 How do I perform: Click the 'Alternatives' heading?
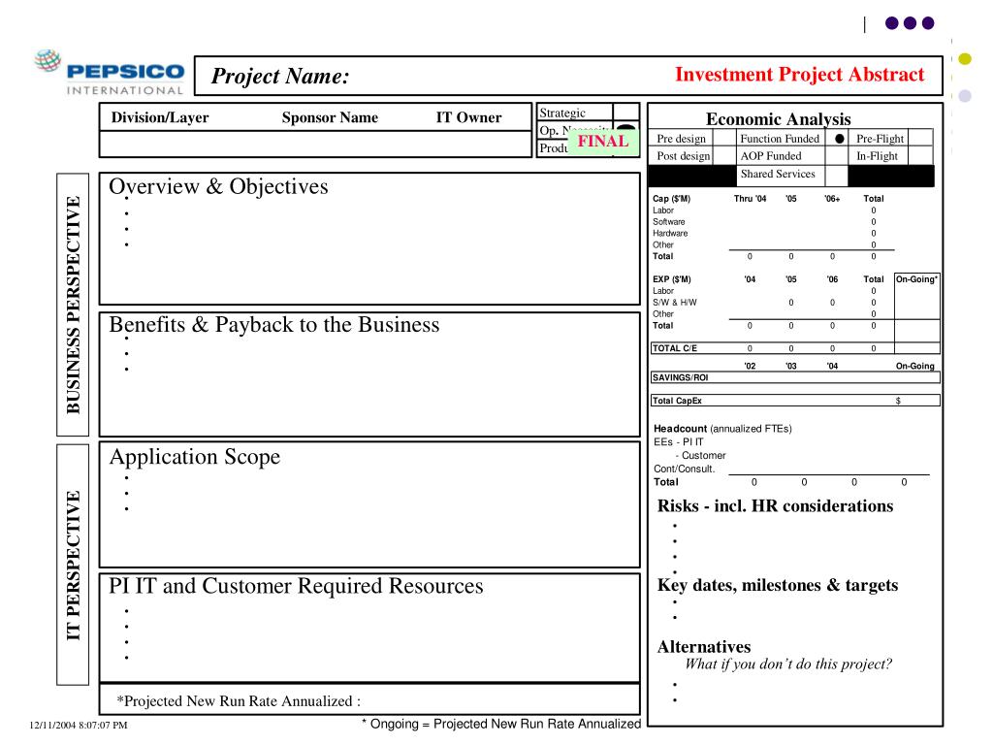[704, 647]
